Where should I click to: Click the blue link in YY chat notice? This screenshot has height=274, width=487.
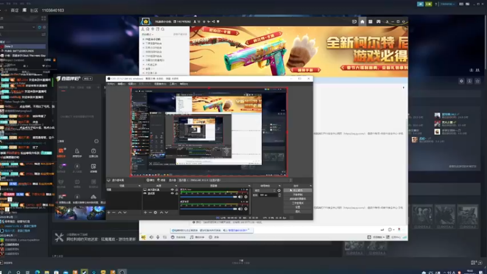[238, 230]
